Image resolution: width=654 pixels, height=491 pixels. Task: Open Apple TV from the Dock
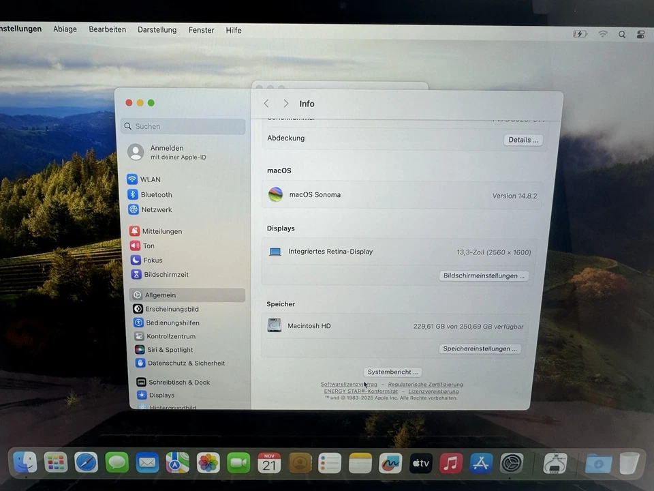click(x=420, y=463)
